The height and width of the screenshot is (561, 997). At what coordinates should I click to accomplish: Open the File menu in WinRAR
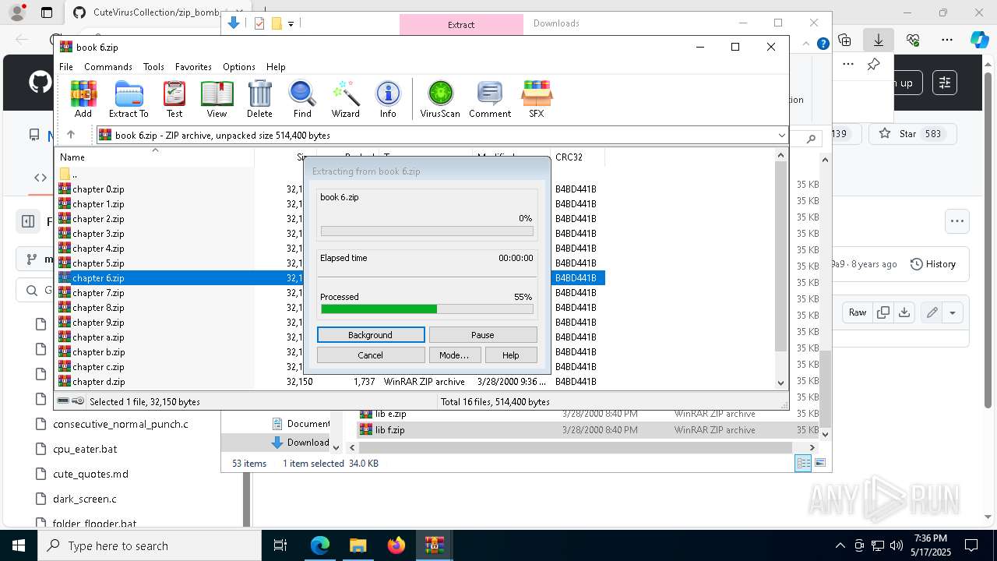[x=66, y=67]
